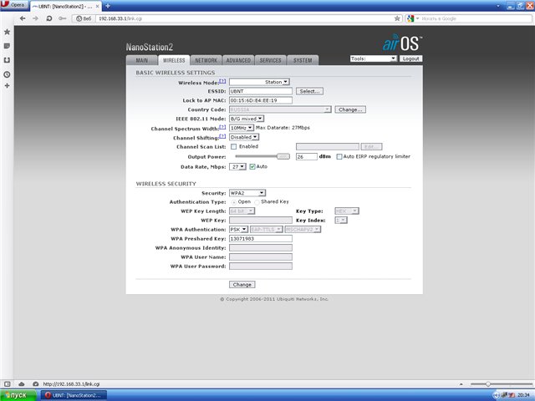Click the Google search box
This screenshot has height=401, width=535.
(x=475, y=18)
